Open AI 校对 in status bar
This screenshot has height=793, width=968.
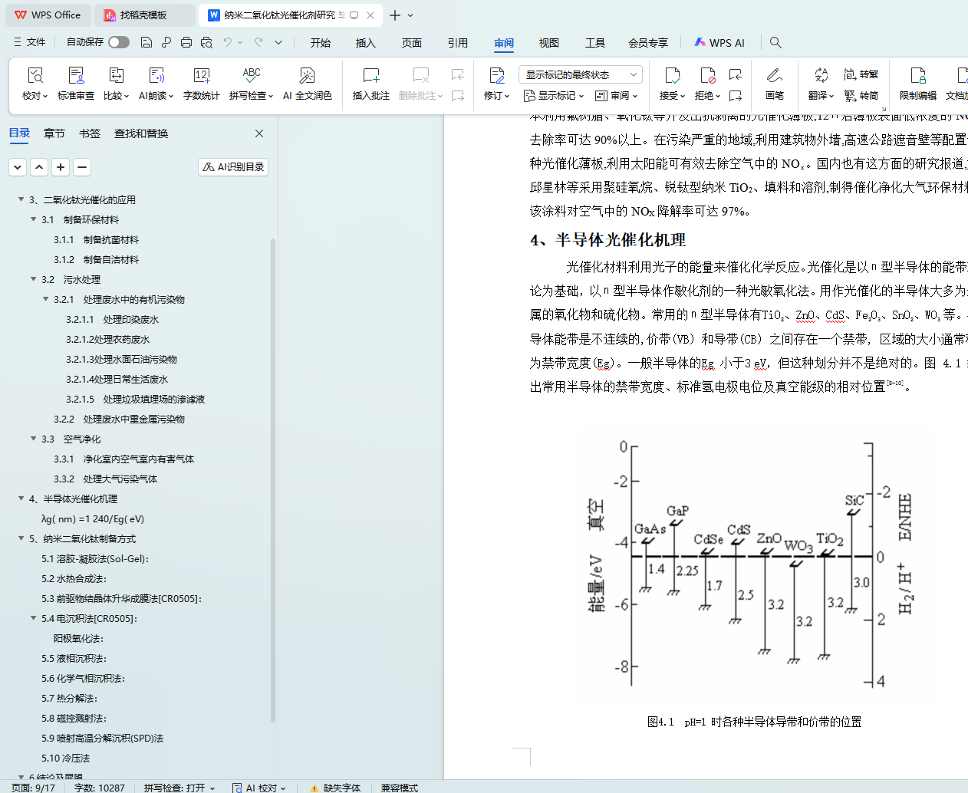[x=259, y=788]
